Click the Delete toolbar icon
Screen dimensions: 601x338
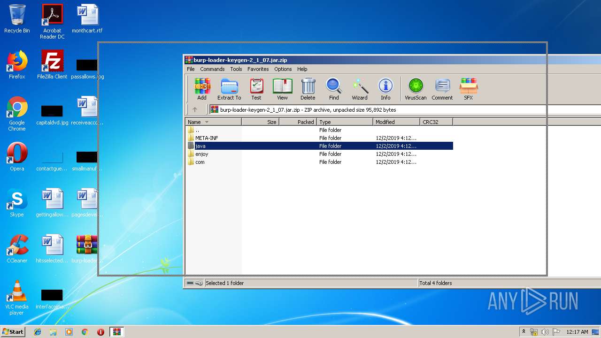click(x=308, y=89)
